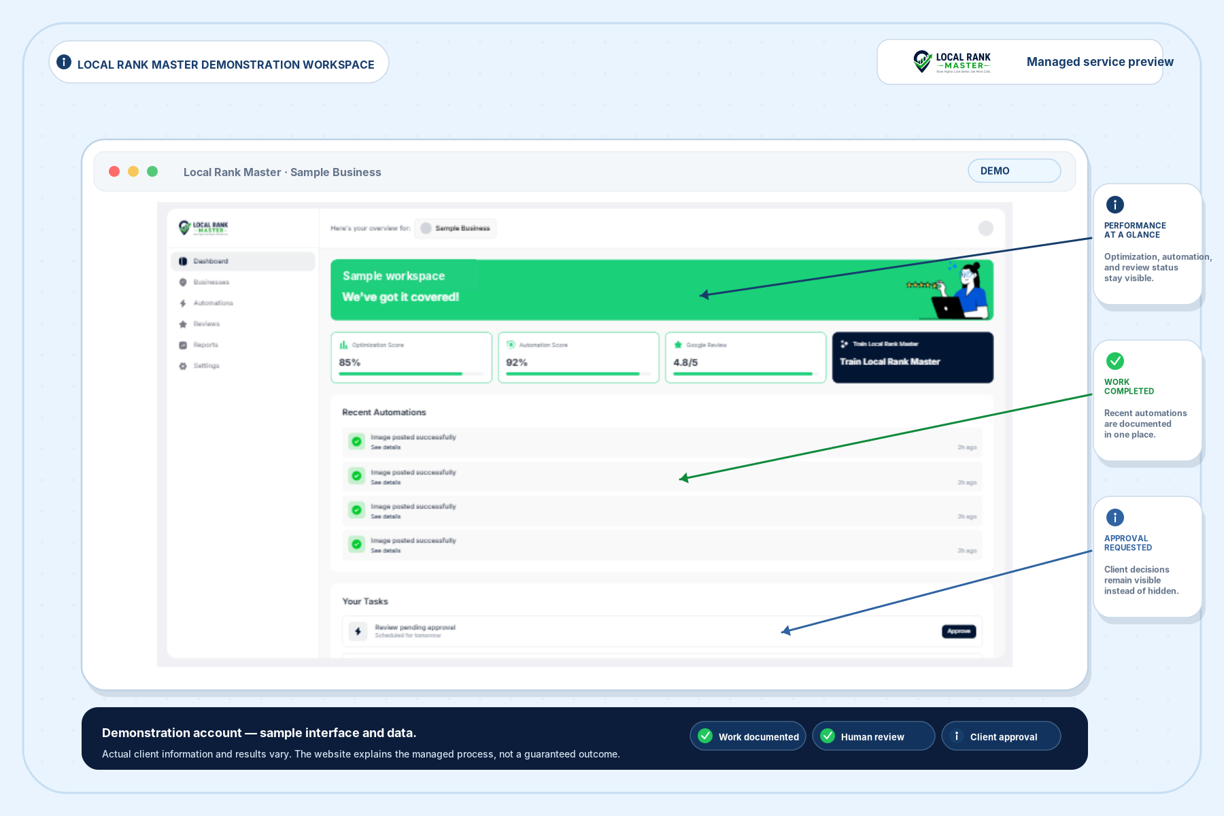Click the bolt icon in Review pending approval task

click(358, 631)
